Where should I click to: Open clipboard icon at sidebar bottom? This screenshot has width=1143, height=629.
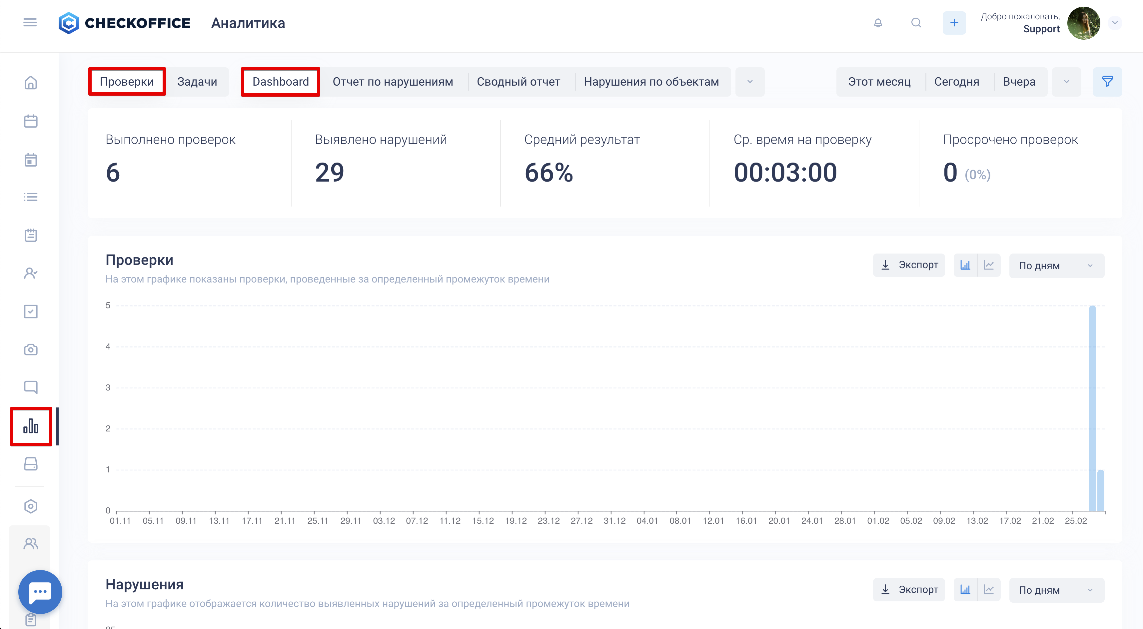31,620
